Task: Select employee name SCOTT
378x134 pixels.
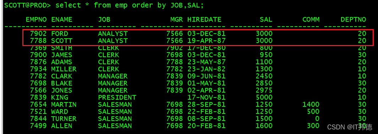Action: tap(62, 41)
